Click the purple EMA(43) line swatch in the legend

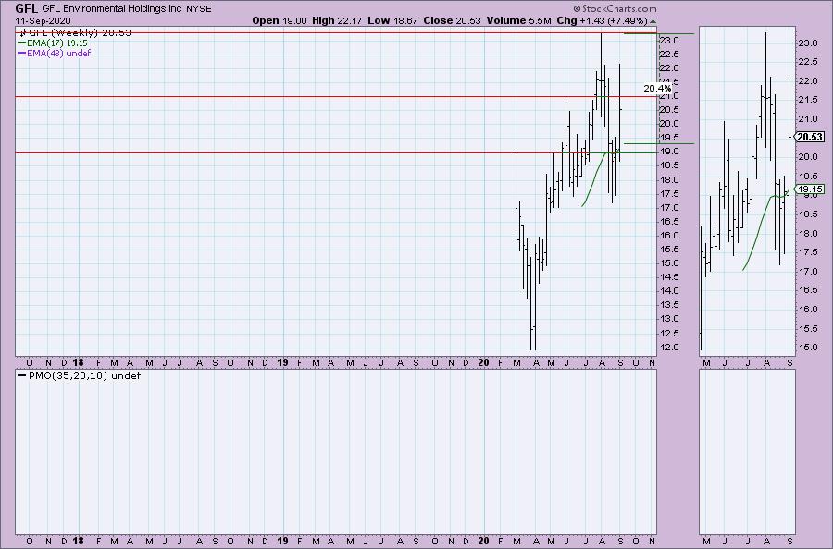tap(22, 53)
